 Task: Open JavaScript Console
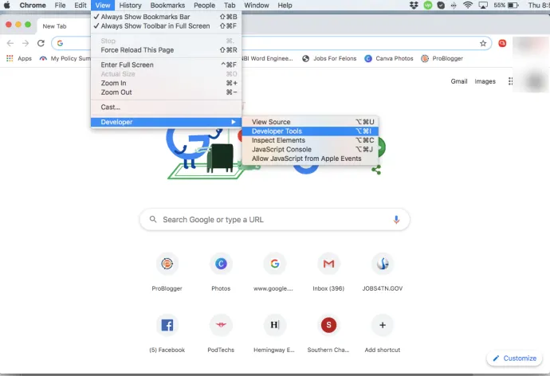tap(310, 149)
